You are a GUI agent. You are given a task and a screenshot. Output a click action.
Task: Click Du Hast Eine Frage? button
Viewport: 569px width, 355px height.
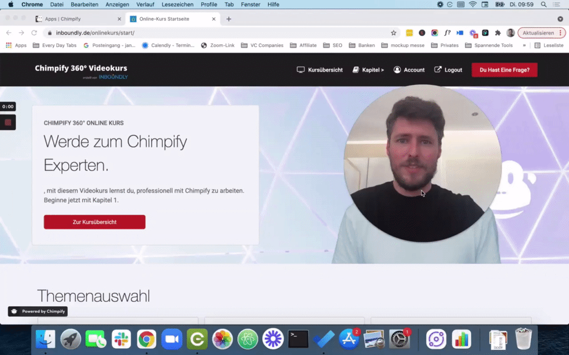click(505, 70)
